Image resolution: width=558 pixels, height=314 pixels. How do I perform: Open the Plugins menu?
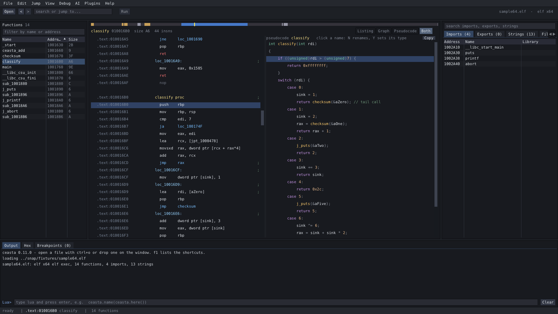(x=92, y=3)
